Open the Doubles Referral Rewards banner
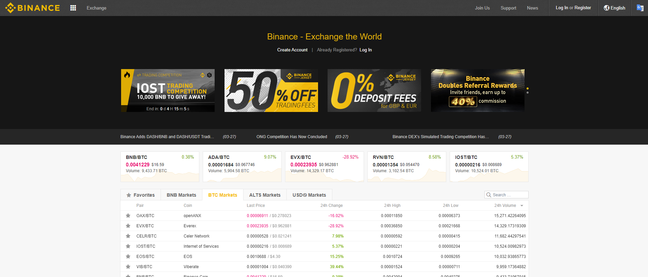 (x=478, y=91)
